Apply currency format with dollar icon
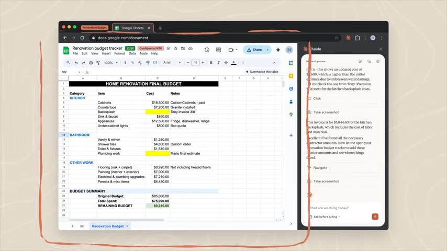The image size is (447, 251). pyautogui.click(x=125, y=63)
